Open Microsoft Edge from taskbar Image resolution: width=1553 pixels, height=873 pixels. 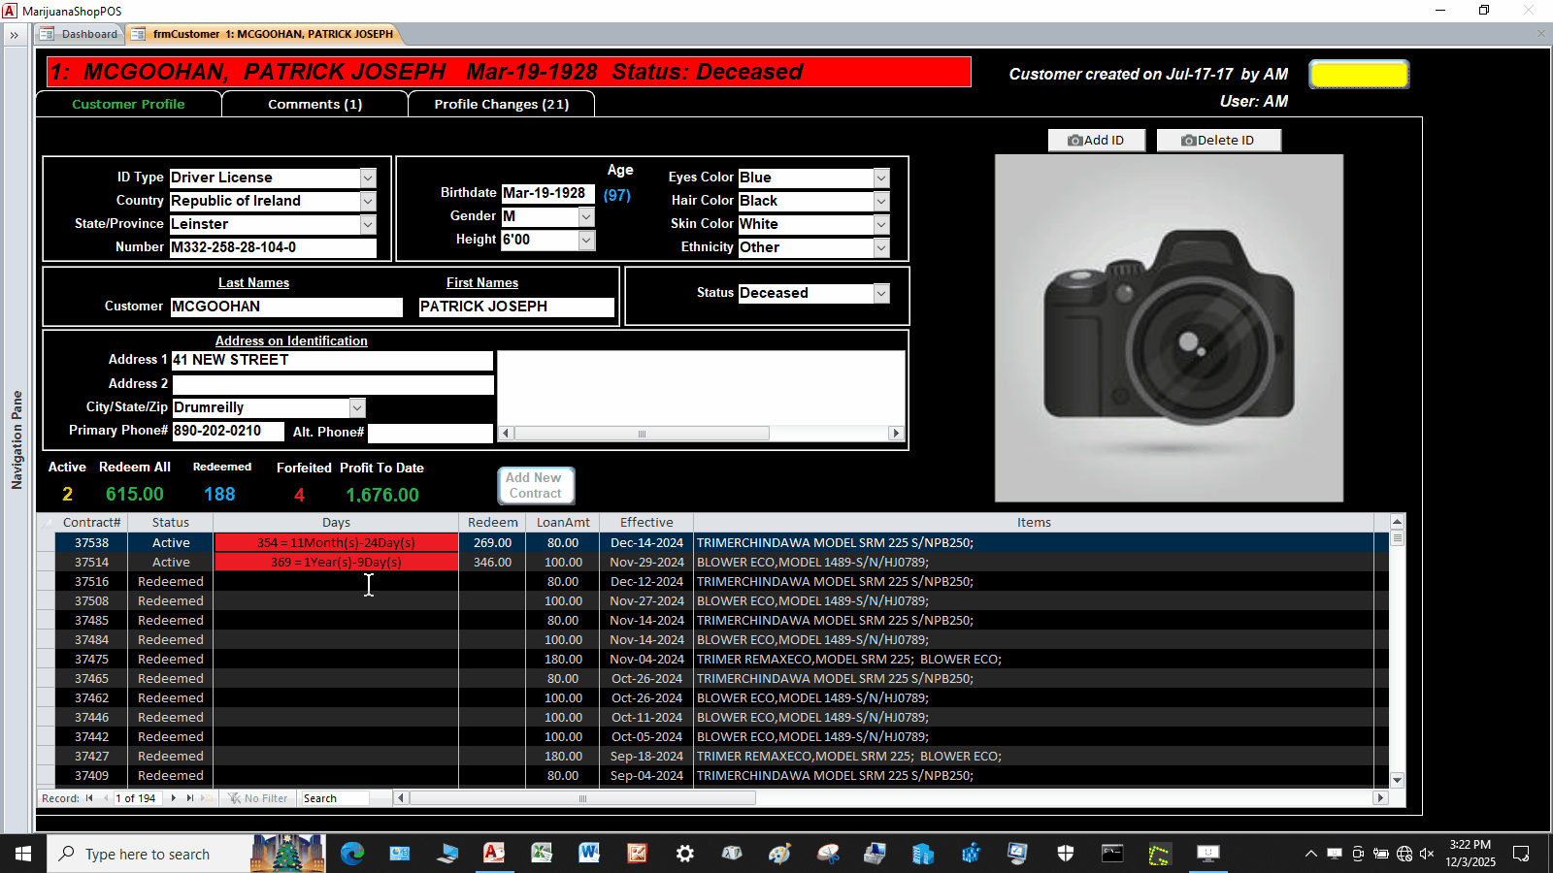pos(352,854)
